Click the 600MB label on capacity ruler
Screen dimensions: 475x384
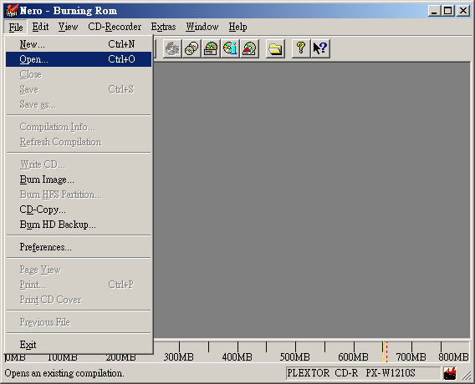click(353, 357)
